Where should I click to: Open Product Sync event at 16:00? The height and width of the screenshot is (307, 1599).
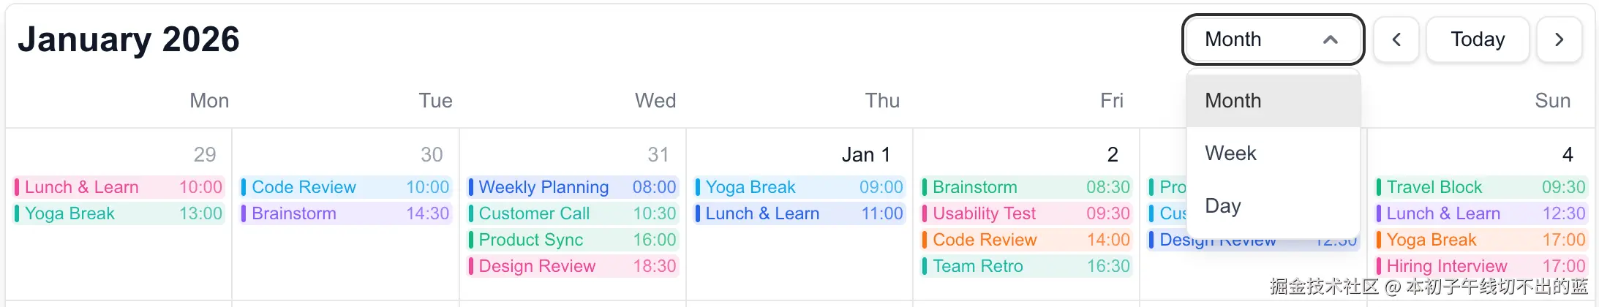(573, 240)
